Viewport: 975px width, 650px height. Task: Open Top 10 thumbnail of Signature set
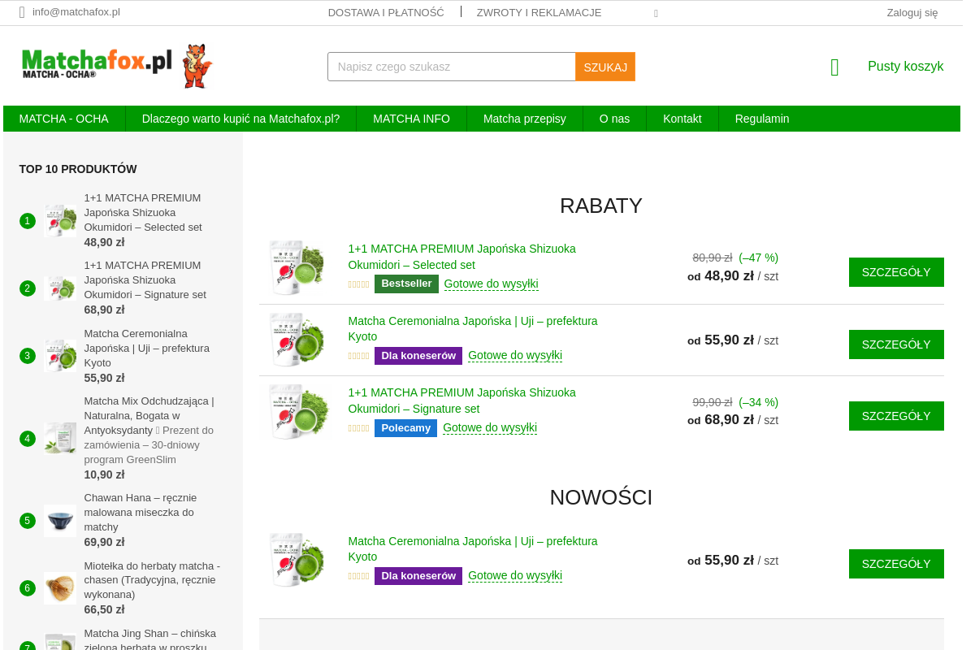[x=60, y=288]
